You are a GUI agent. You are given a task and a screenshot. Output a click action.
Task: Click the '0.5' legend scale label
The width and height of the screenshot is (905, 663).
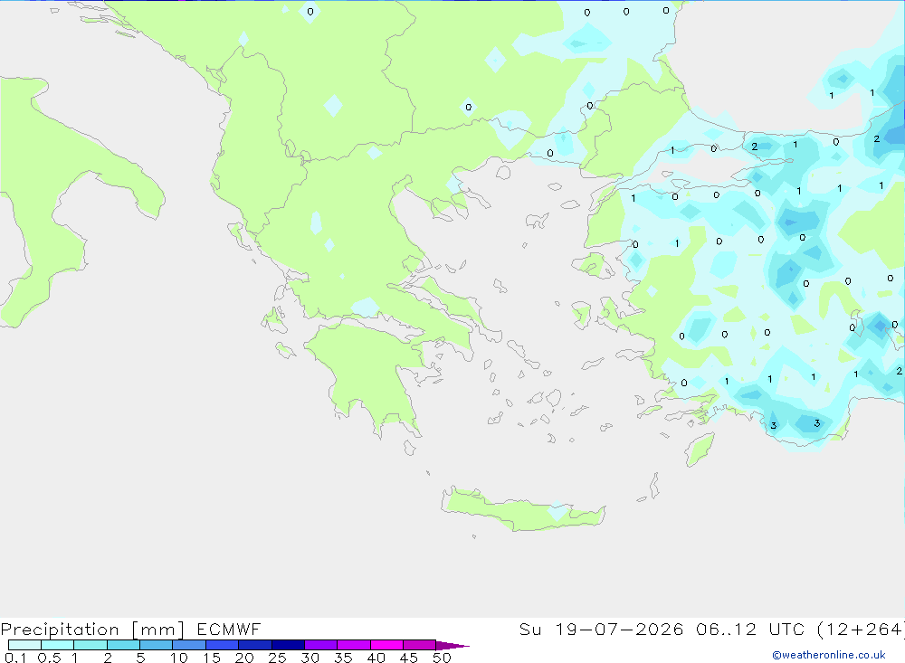click(x=49, y=658)
